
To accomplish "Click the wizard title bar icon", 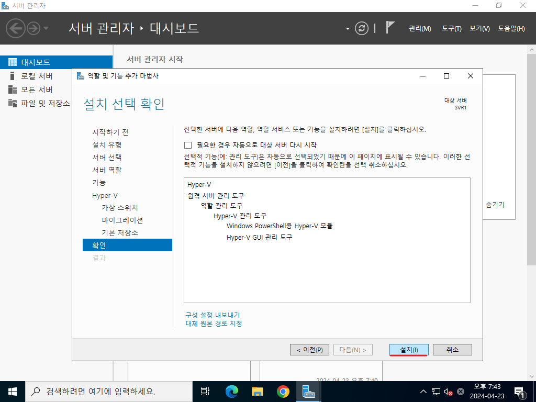I will tap(80, 76).
